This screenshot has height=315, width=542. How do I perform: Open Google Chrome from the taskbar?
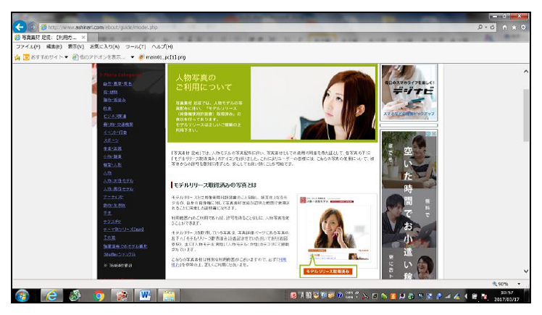click(x=99, y=296)
